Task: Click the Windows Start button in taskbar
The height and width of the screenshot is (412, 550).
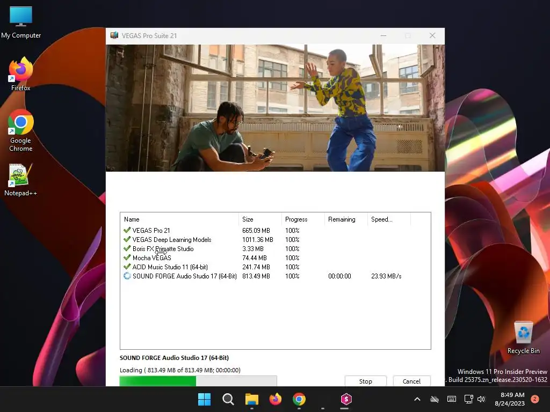Action: (204, 399)
